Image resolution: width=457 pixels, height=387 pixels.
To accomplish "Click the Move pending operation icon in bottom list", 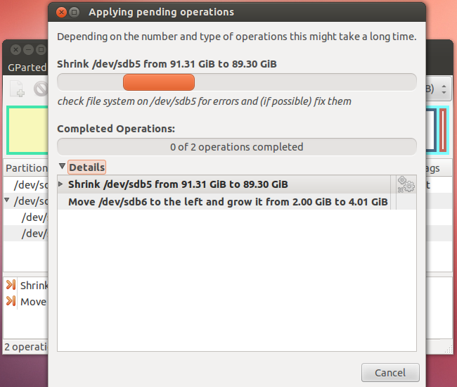I will 11,301.
